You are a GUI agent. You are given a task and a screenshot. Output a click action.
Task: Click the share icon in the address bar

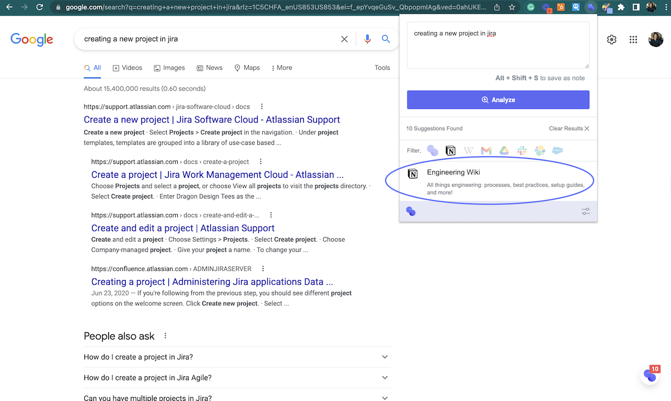(x=498, y=7)
